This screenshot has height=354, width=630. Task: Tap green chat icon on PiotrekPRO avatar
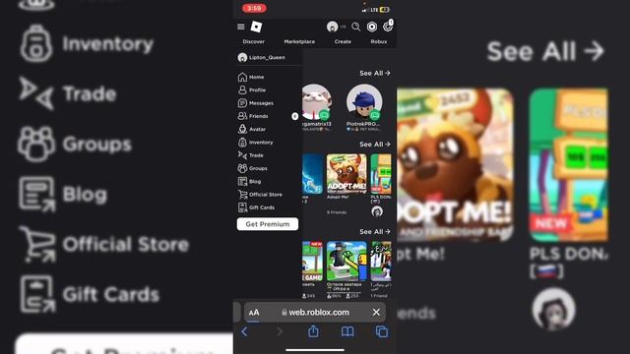pos(375,115)
